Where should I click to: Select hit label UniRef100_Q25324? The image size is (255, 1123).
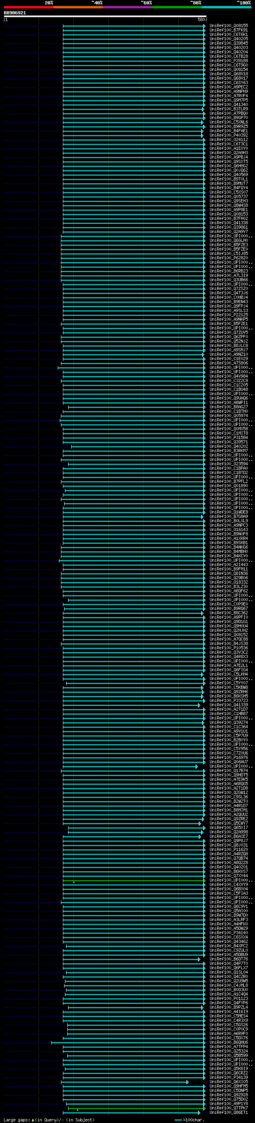click(228, 1051)
